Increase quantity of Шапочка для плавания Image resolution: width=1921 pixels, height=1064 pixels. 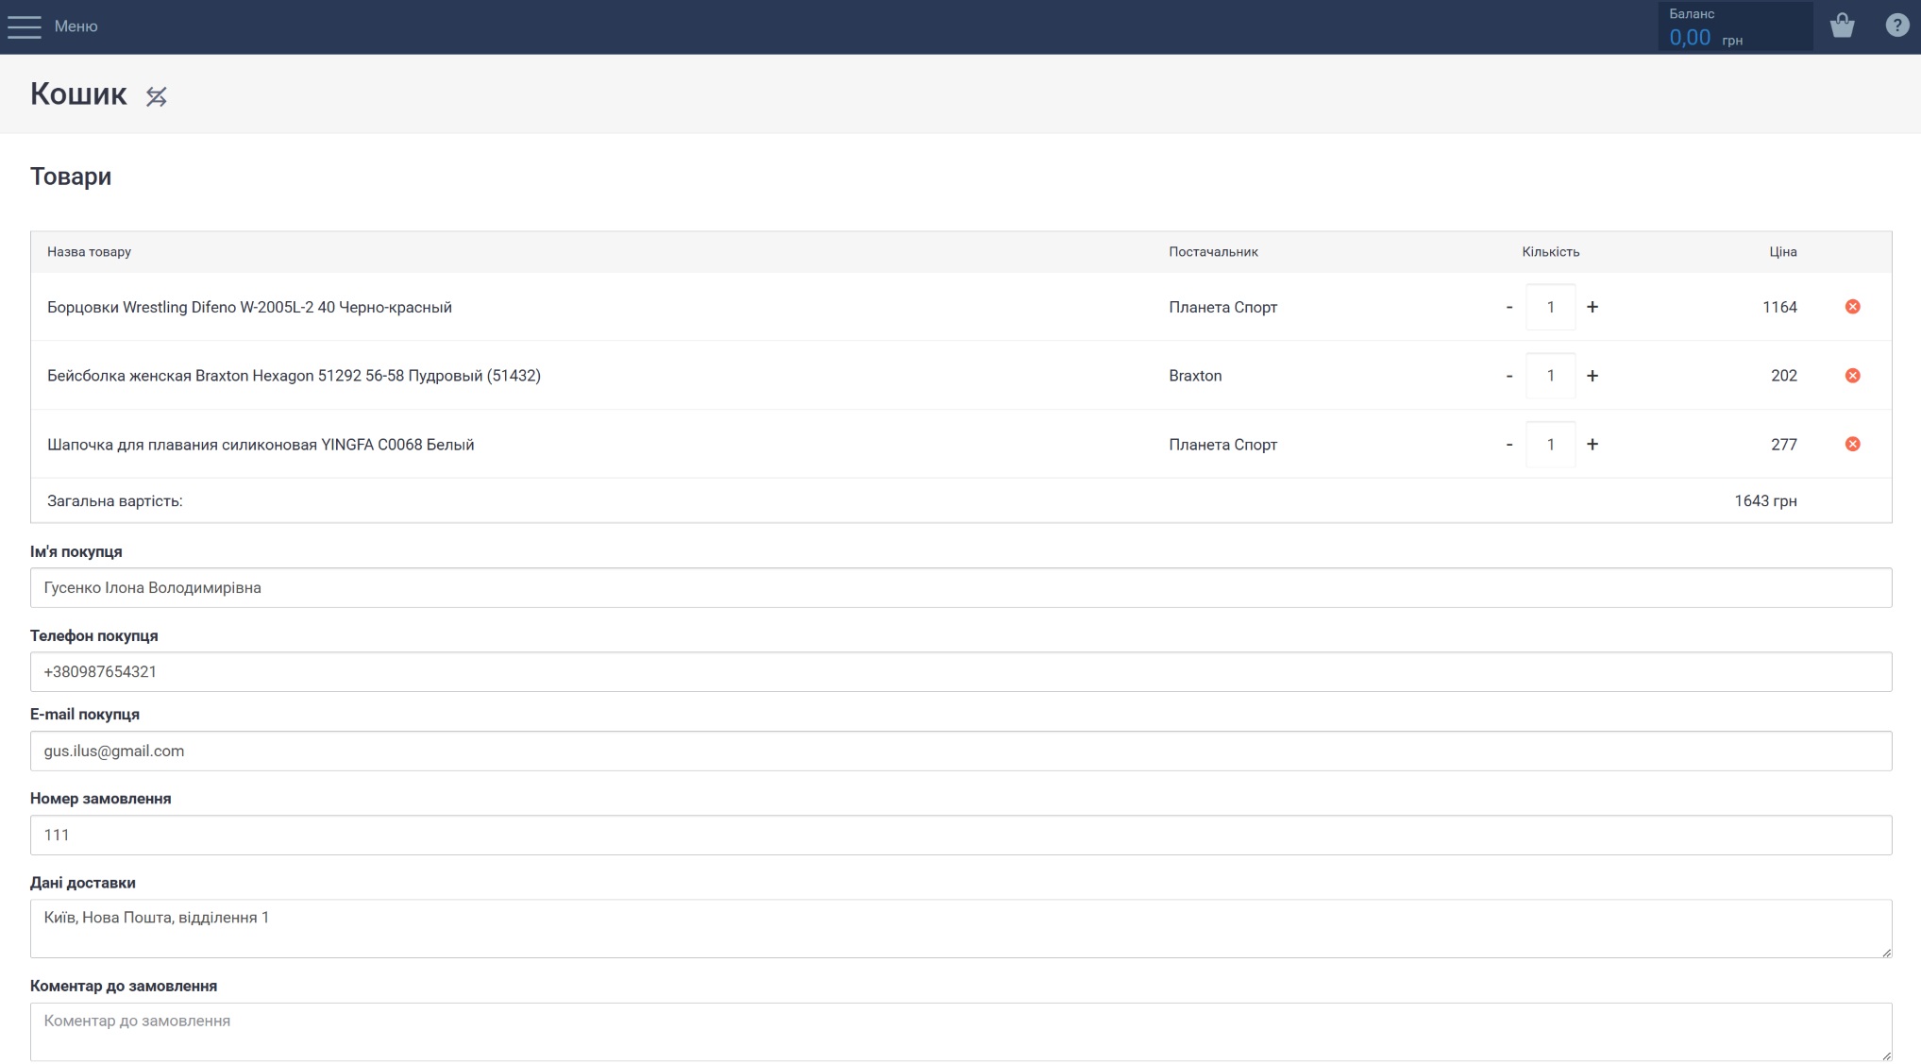click(1592, 445)
